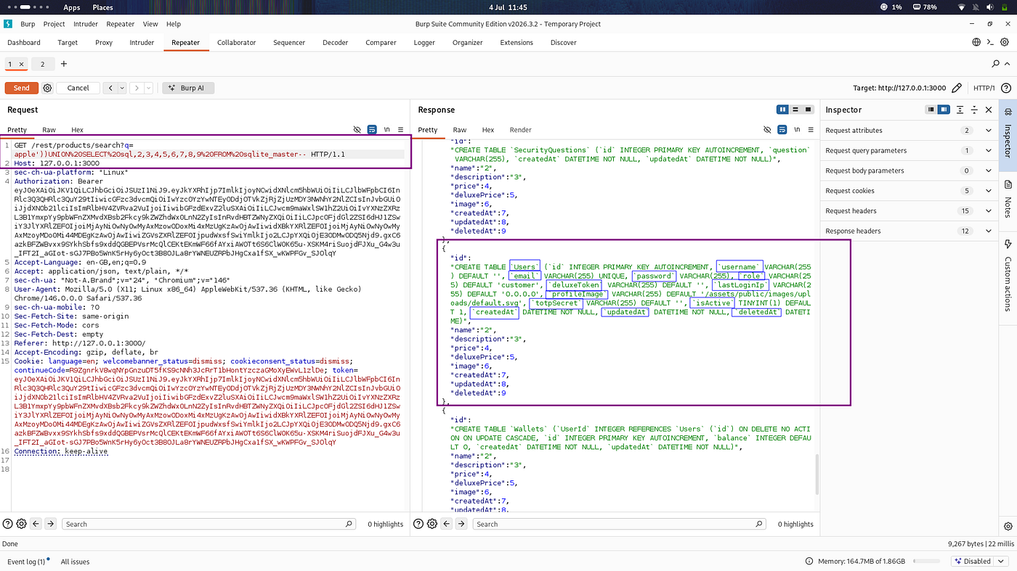The height and width of the screenshot is (571, 1017).
Task: Go to previous Response search match
Action: 448,523
